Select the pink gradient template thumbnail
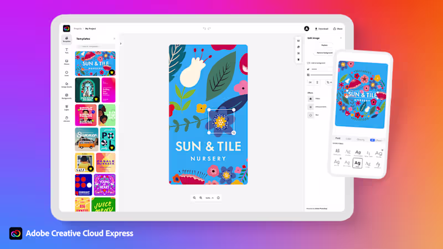This screenshot has width=443, height=249. coord(109,90)
